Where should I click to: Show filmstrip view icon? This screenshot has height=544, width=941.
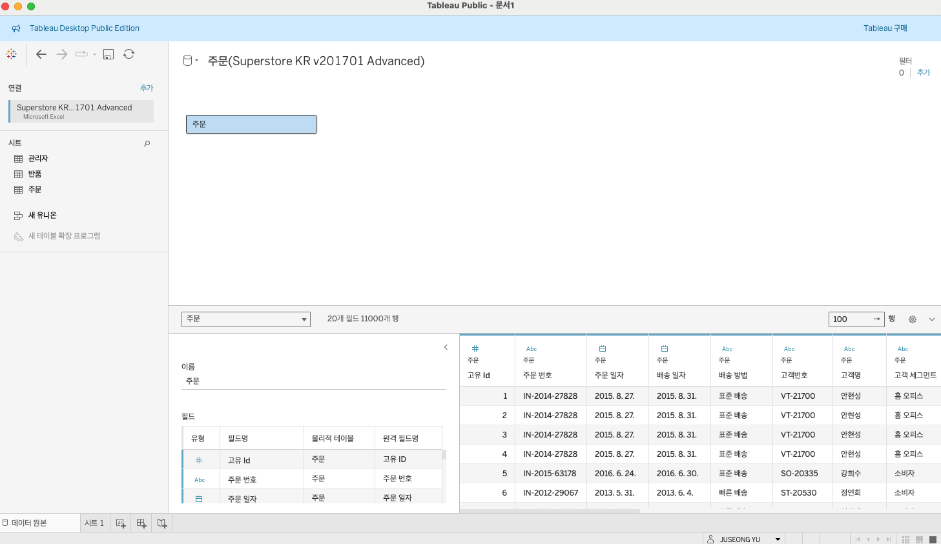(919, 539)
